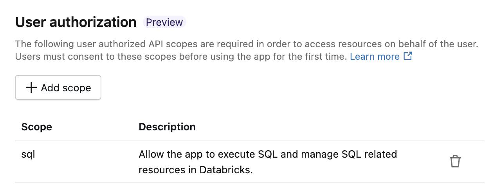501x192 pixels.
Task: Click the plus icon in Add scope
Action: tap(31, 88)
